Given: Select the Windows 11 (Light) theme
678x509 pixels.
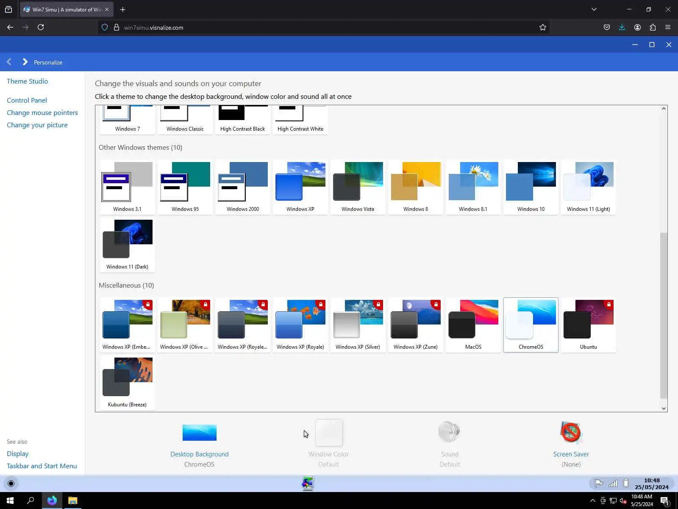Looking at the screenshot, I should pyautogui.click(x=589, y=187).
